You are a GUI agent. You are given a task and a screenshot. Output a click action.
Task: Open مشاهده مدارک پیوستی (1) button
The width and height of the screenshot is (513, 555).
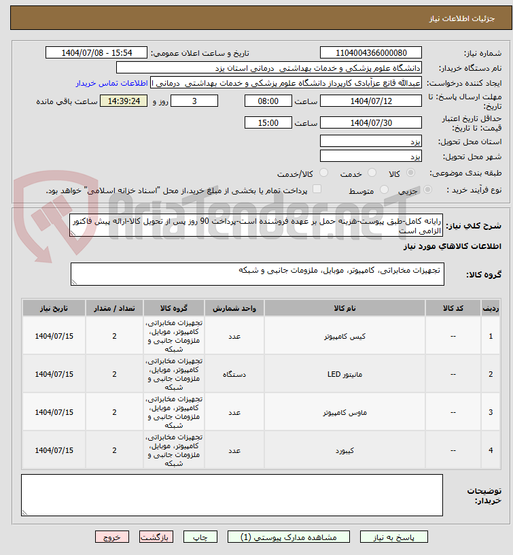coord(289,537)
